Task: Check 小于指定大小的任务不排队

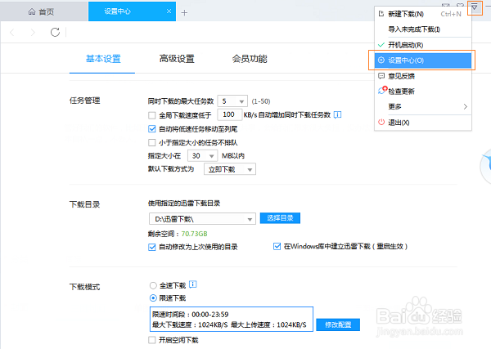Action: tap(152, 142)
